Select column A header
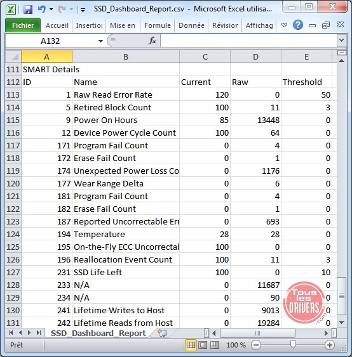Image resolution: width=352 pixels, height=357 pixels. click(x=47, y=56)
